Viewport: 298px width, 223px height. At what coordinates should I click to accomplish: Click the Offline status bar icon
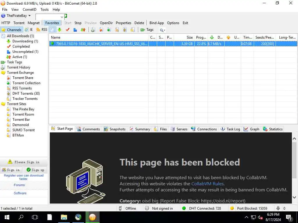[120, 208]
